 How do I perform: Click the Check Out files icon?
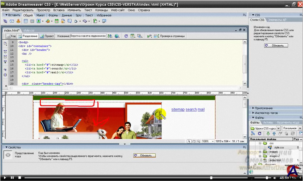coord(280,134)
